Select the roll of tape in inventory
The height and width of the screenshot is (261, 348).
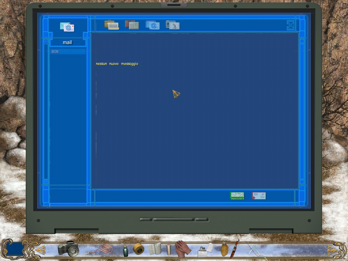point(139,249)
